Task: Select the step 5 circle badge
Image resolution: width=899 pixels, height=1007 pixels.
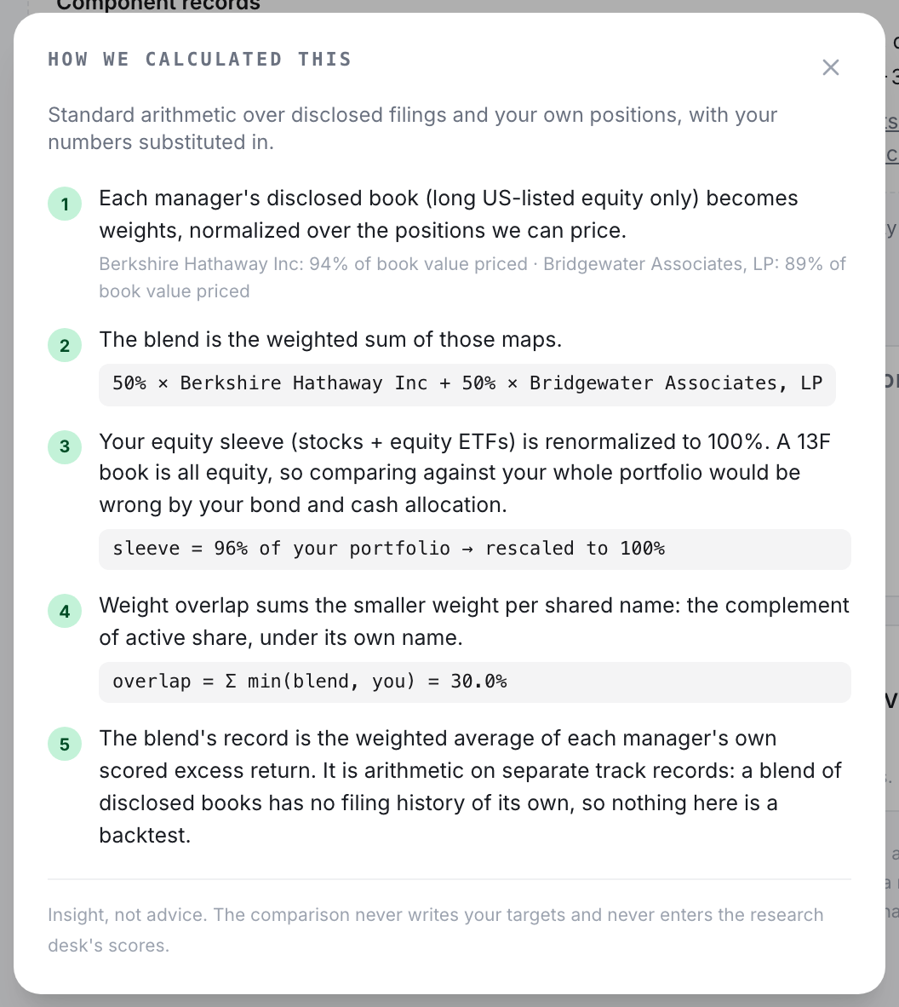Action: tap(65, 745)
